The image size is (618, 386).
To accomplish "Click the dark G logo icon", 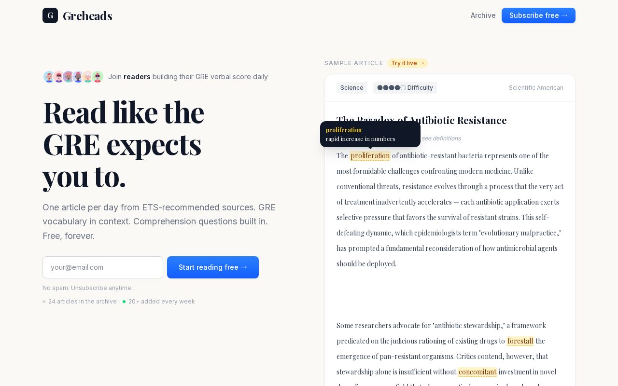I will pos(50,15).
